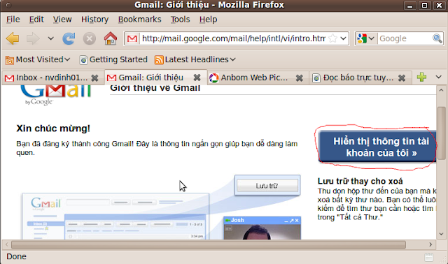
Task: Go back using the yellow Back arrow
Action: [x=13, y=38]
